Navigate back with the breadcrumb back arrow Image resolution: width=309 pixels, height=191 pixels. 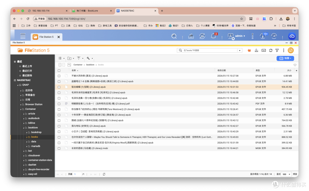click(x=60, y=65)
